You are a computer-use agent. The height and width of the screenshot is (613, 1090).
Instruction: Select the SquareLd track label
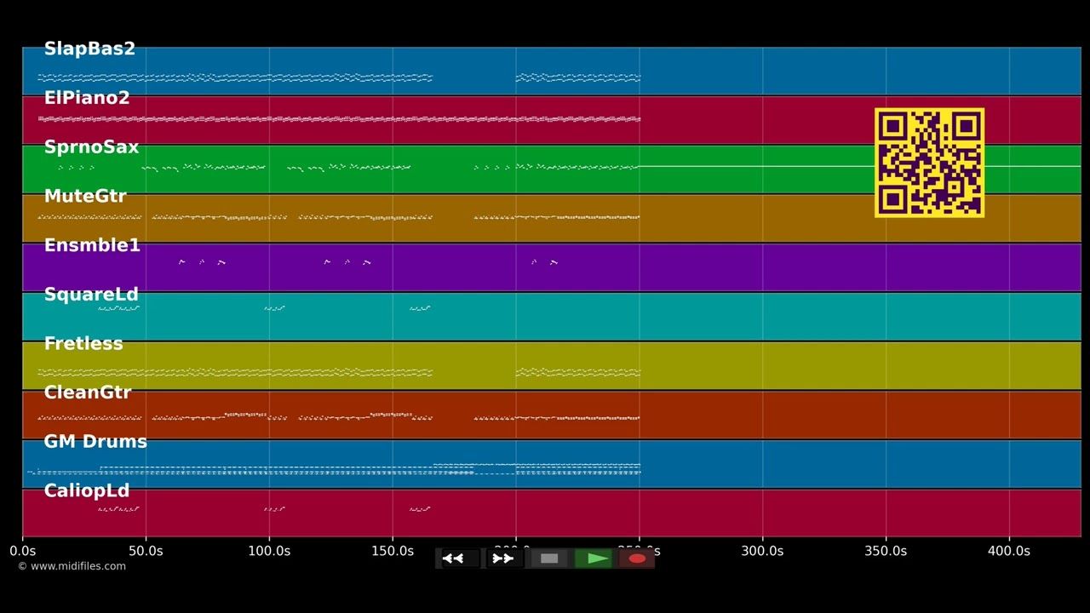click(x=91, y=295)
